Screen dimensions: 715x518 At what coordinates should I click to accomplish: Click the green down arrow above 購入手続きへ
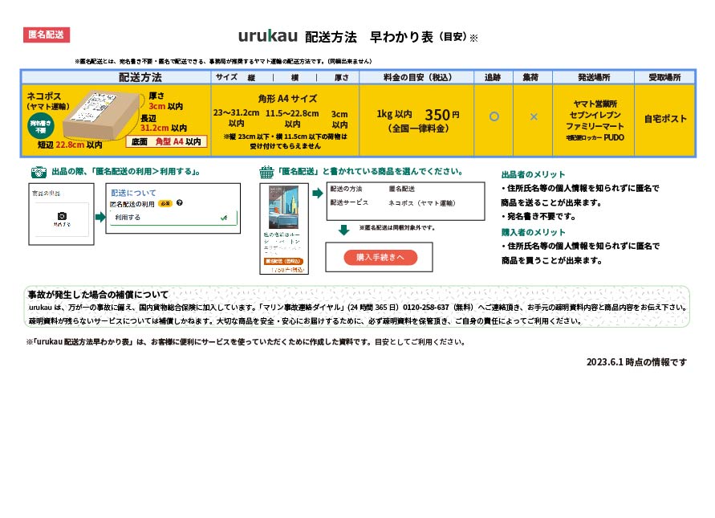(x=343, y=230)
